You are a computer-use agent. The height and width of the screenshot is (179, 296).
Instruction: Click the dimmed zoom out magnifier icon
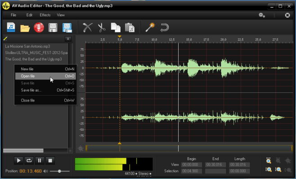click(278, 161)
